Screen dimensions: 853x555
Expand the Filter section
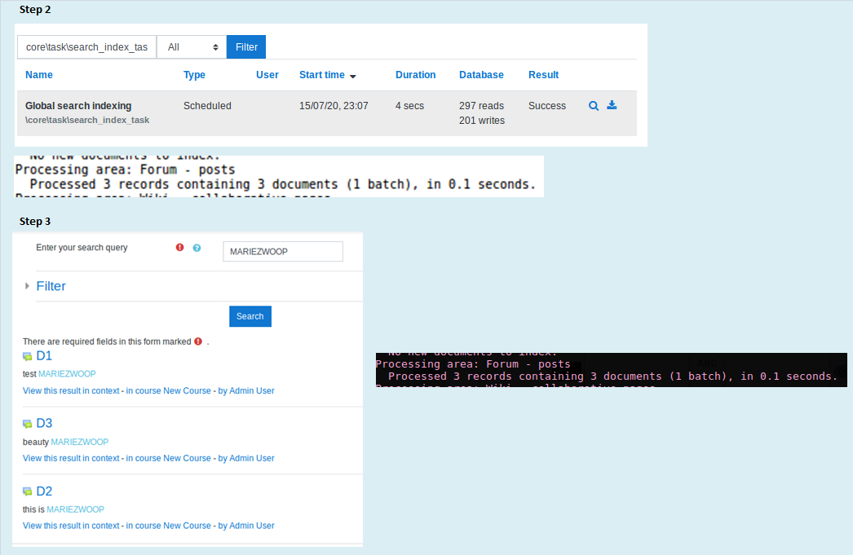pos(27,286)
